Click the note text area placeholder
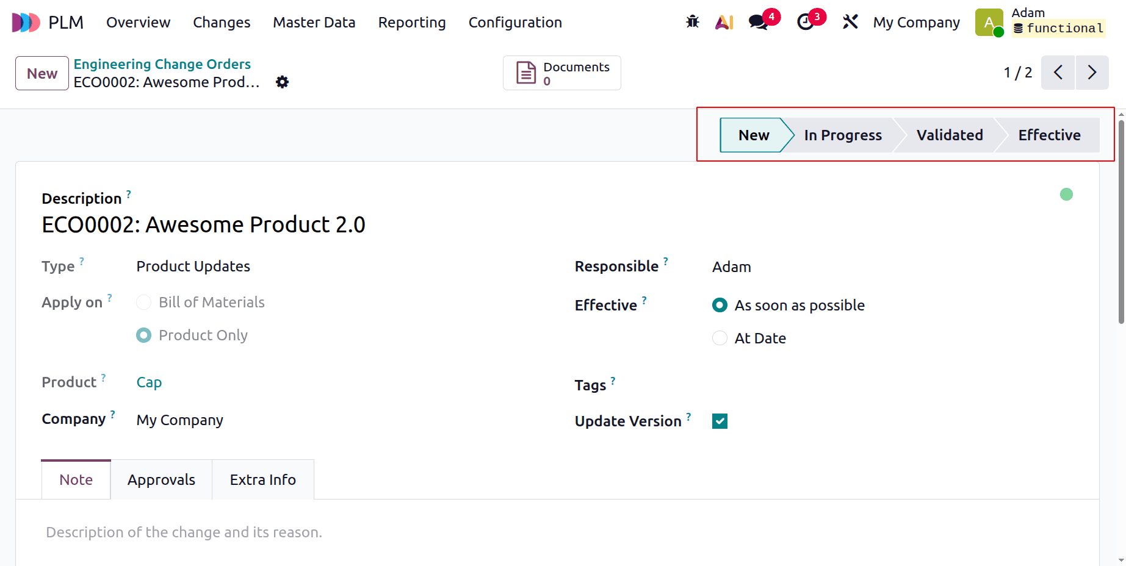This screenshot has height=566, width=1126. click(184, 532)
